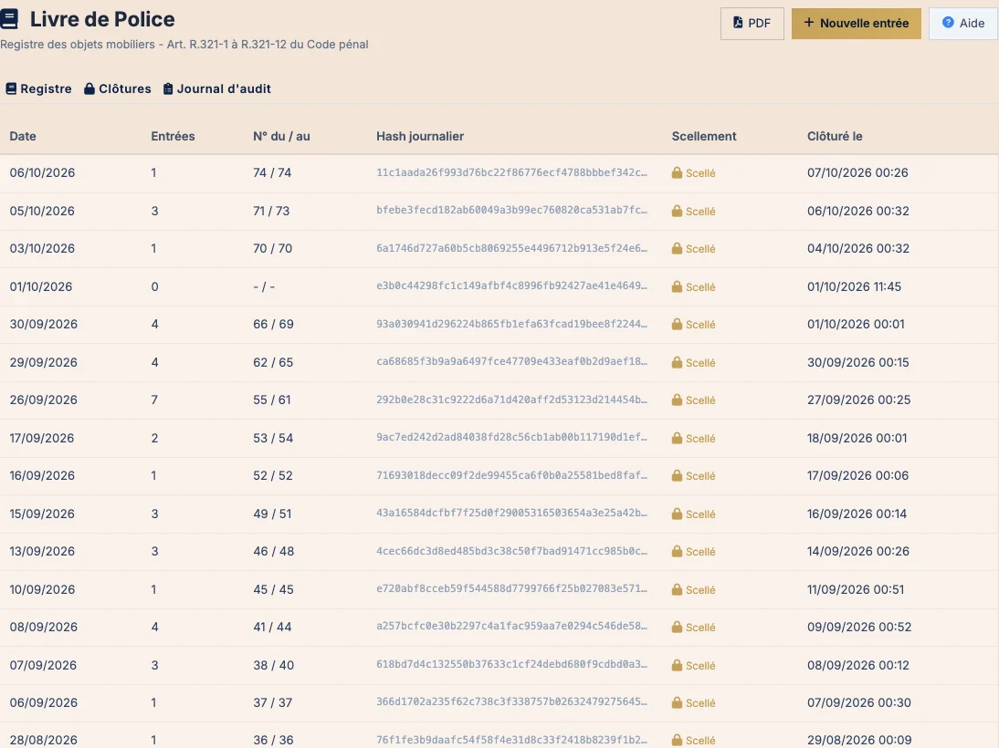Screen dimensions: 999x748
Task: Create a Nouvelle entrée
Action: [857, 24]
